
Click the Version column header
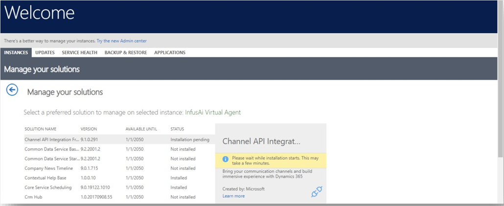pos(89,129)
